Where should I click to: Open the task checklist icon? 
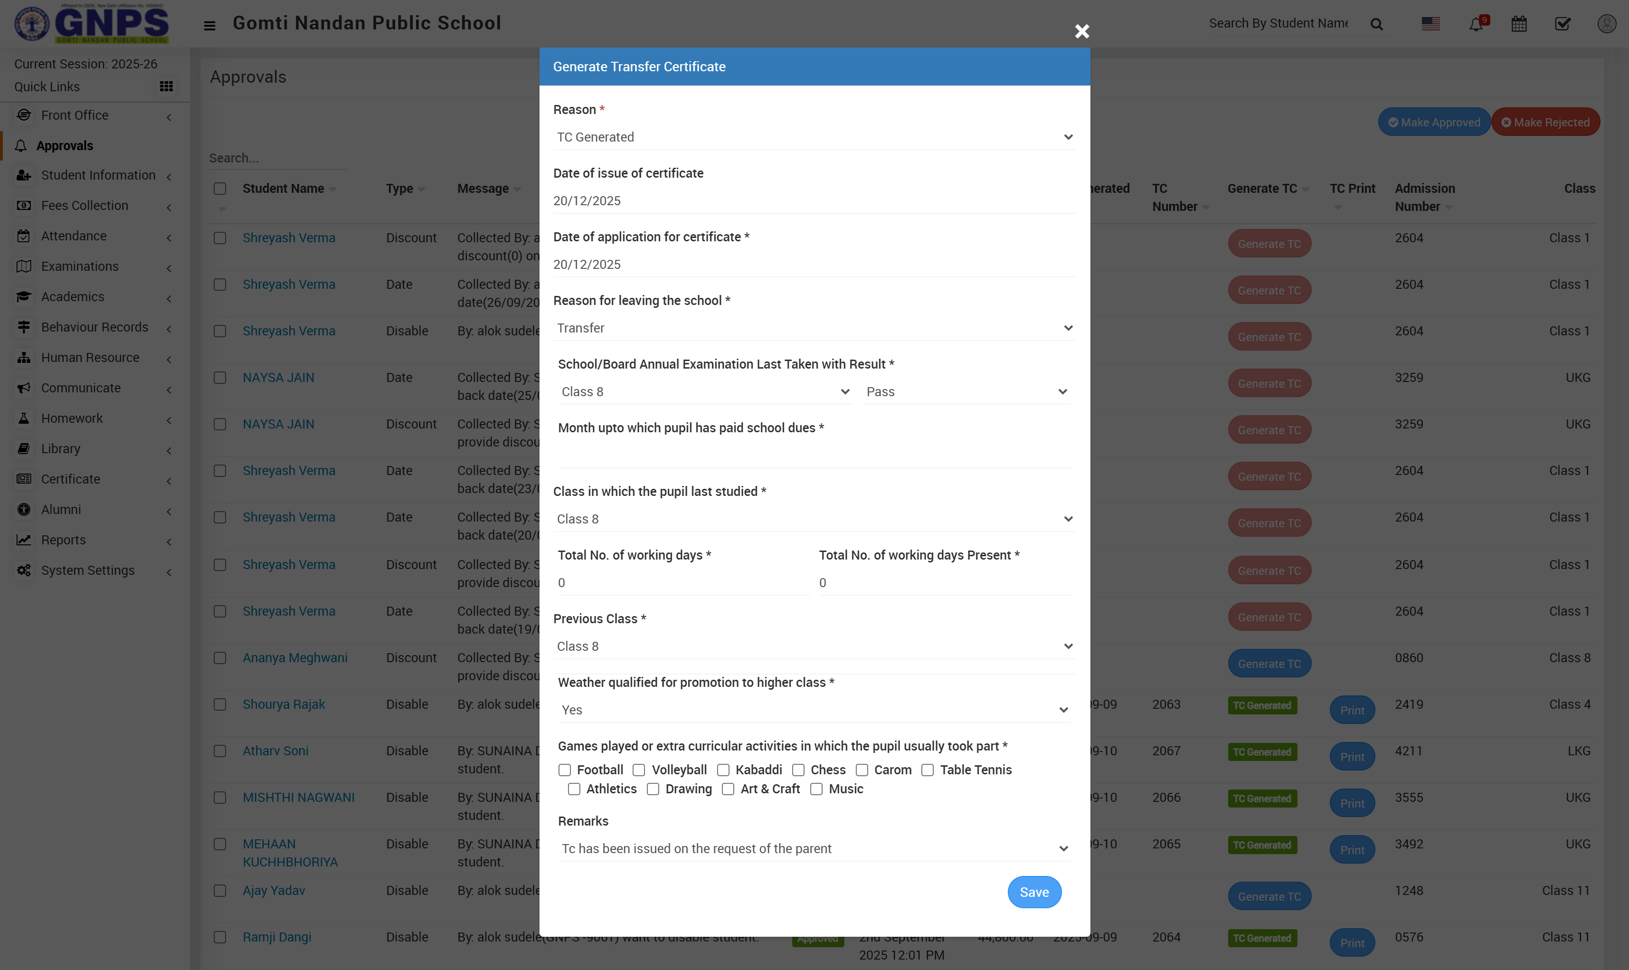(x=1563, y=24)
